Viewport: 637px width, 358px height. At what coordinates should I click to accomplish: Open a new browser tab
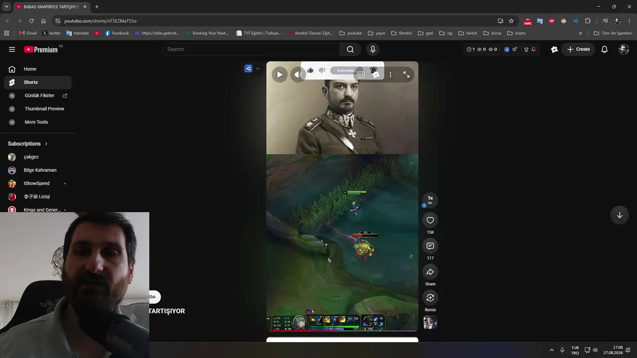tap(97, 7)
